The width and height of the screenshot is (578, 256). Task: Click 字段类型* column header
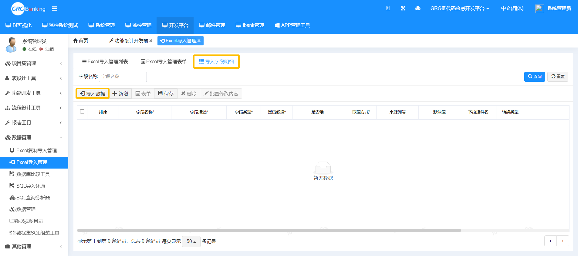pos(244,112)
